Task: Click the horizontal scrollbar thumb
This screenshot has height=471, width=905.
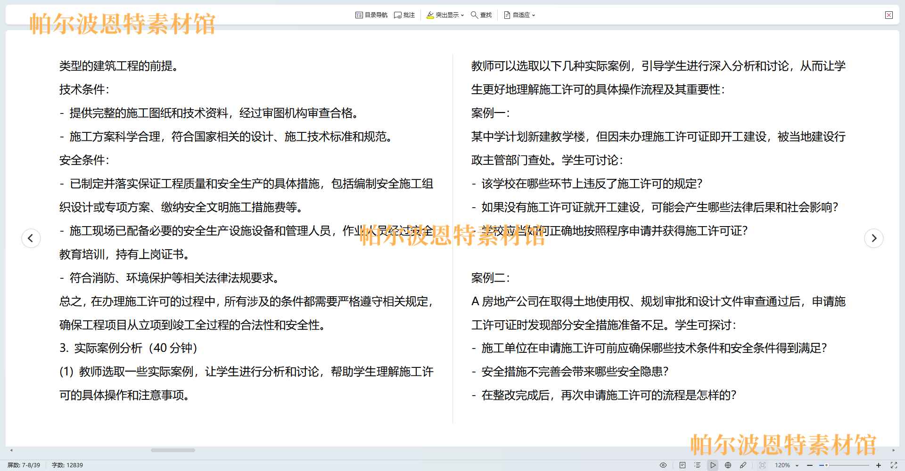Action: pyautogui.click(x=173, y=450)
